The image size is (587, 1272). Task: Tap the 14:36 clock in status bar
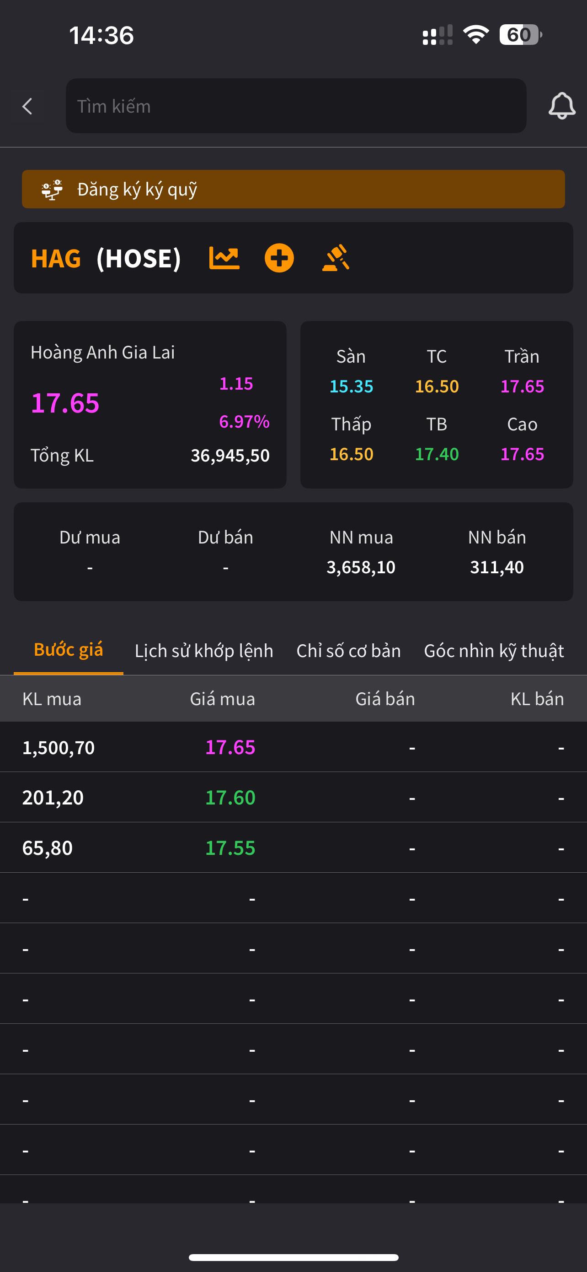[x=101, y=35]
